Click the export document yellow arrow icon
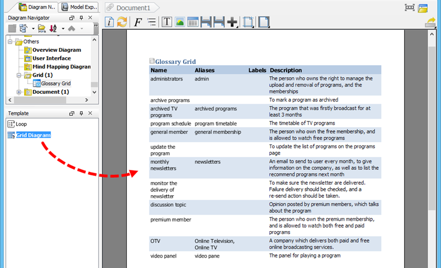 [x=431, y=23]
